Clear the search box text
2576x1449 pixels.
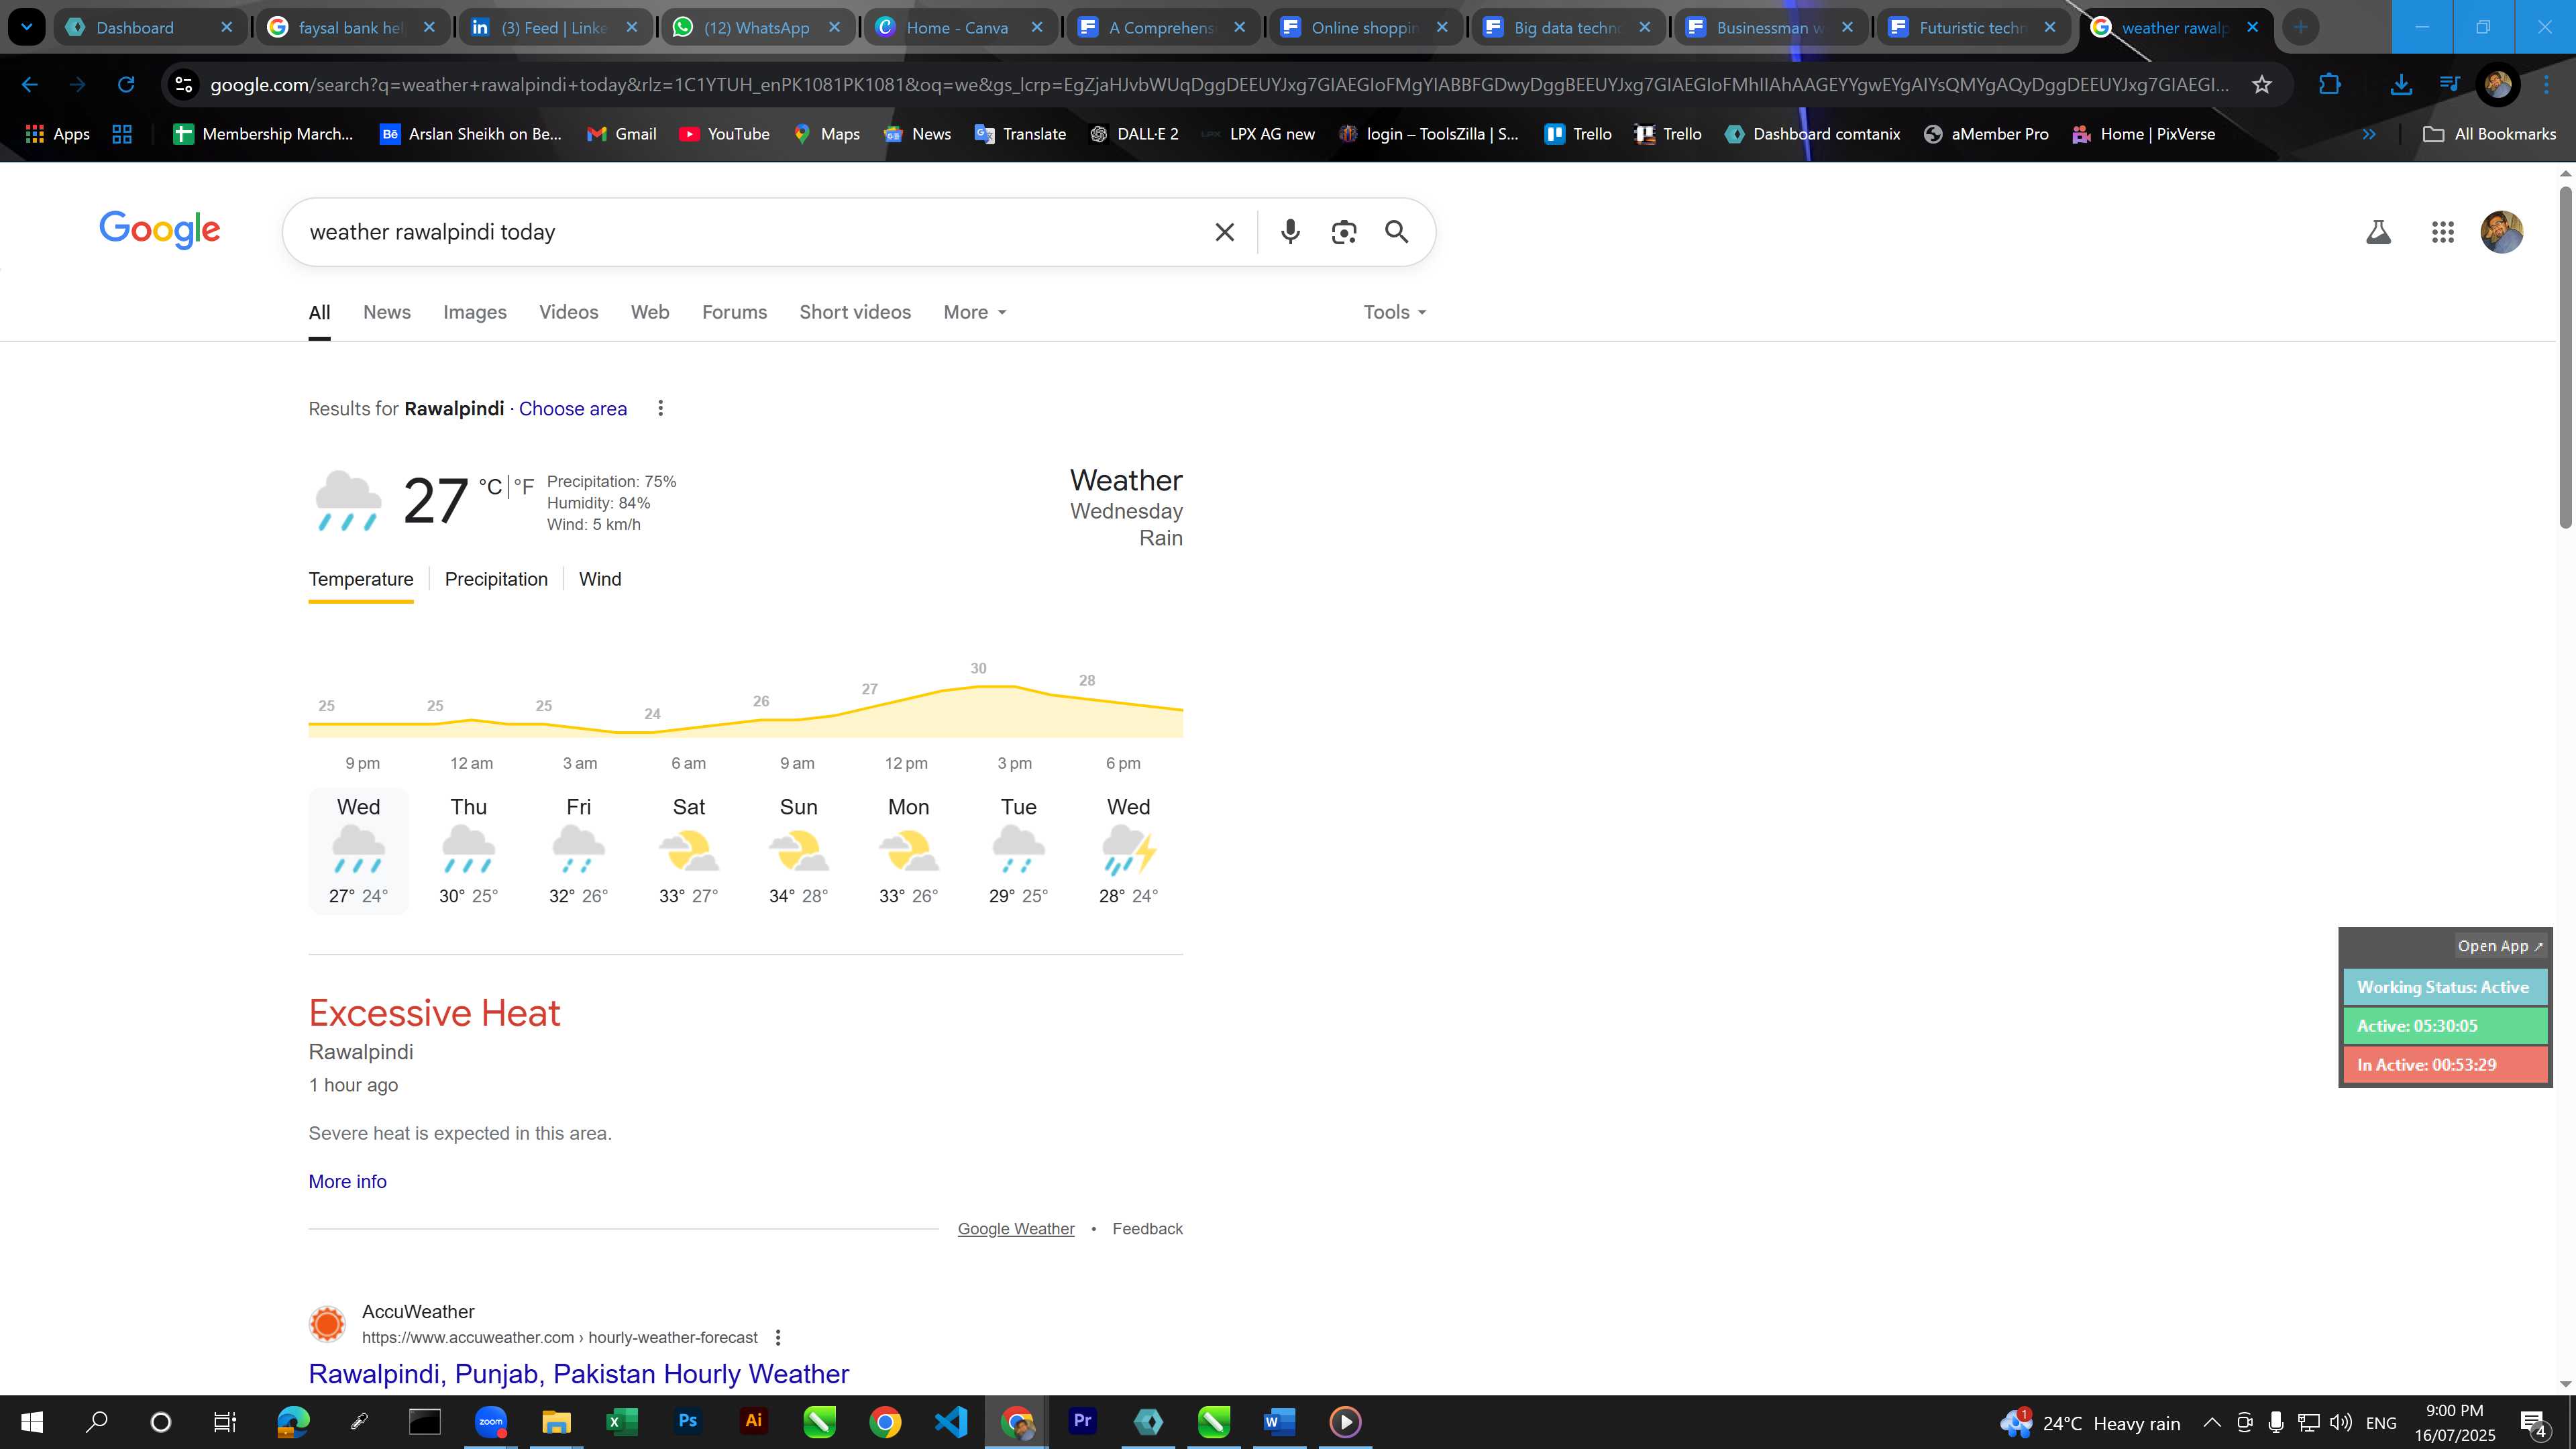click(x=1224, y=232)
